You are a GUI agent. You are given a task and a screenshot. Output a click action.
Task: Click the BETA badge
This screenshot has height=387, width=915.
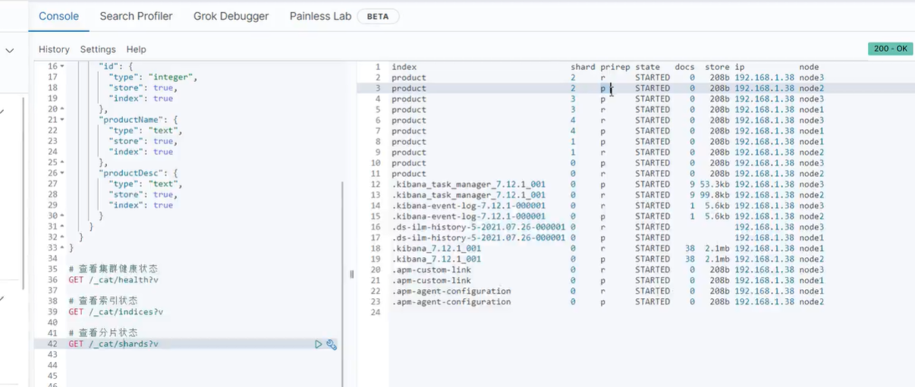click(378, 16)
